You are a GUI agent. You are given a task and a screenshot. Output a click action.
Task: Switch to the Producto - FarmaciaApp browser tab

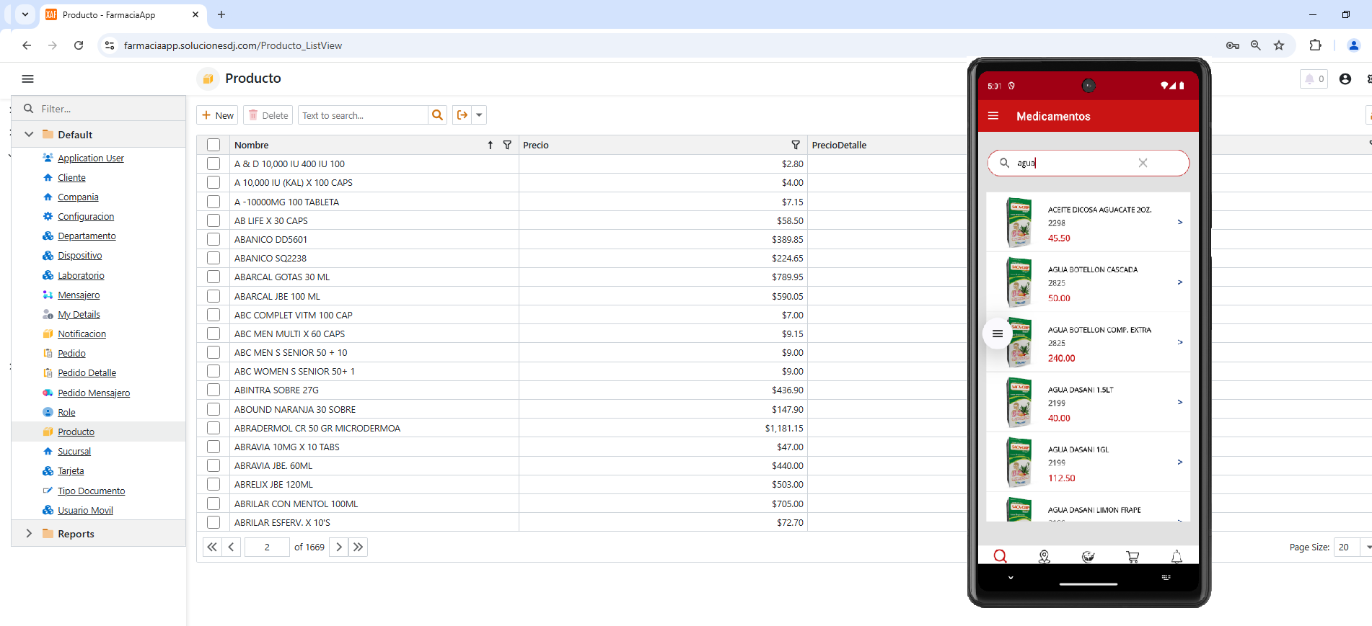coord(121,14)
